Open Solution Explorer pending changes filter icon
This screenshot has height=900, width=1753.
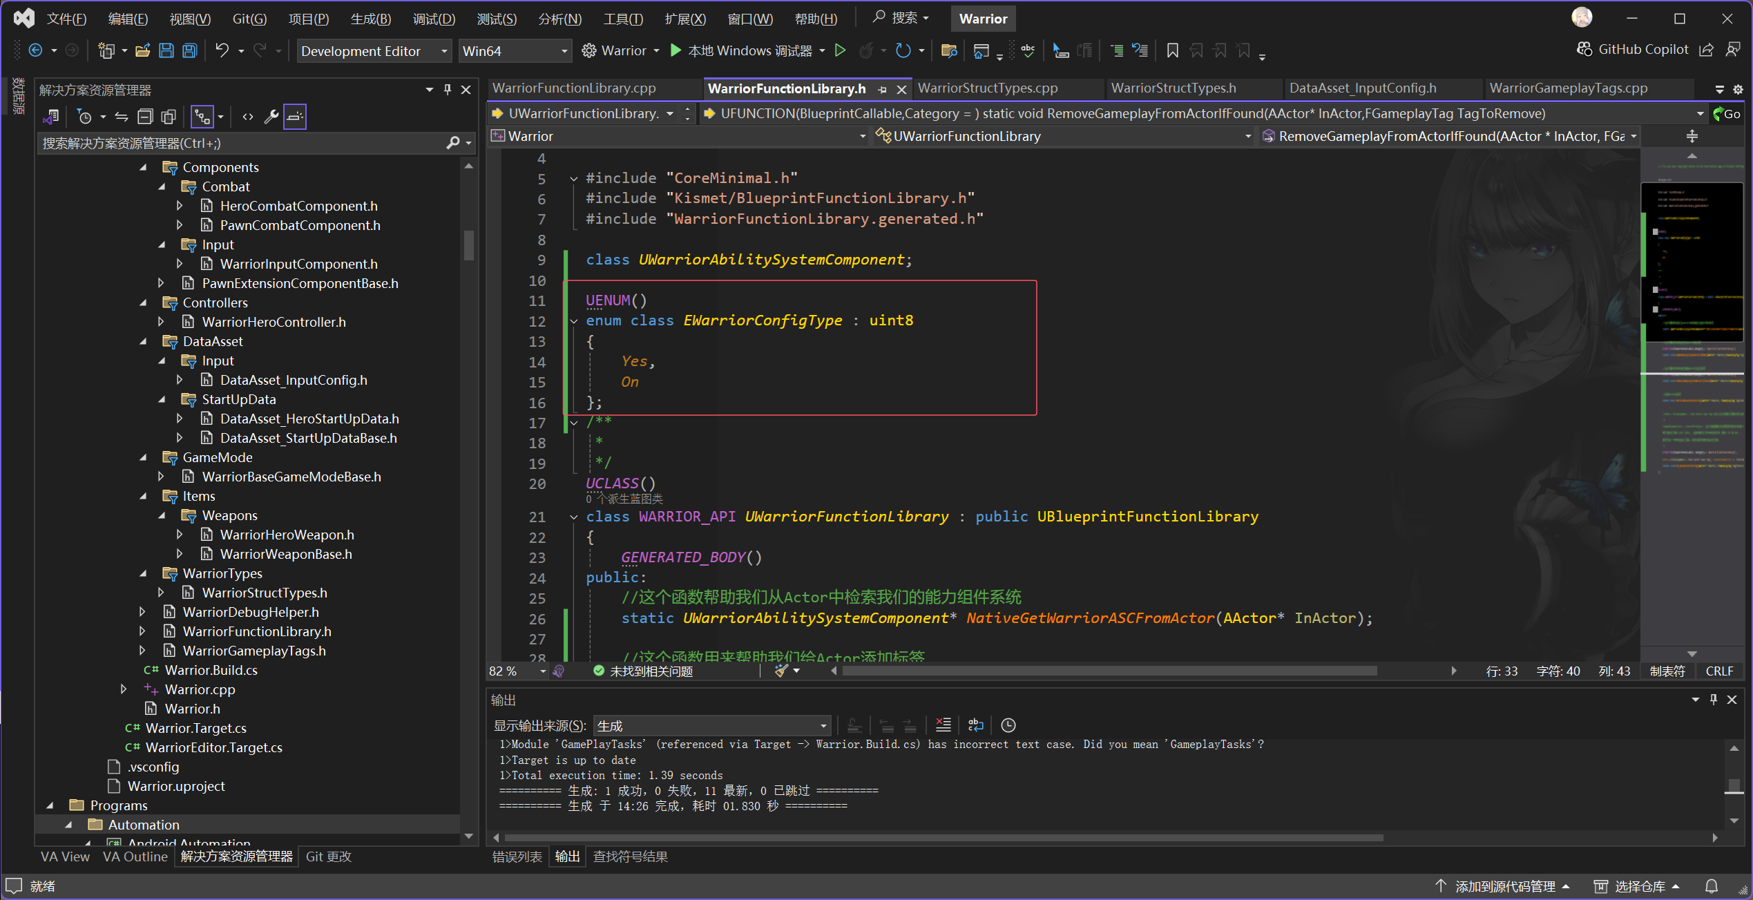tap(85, 117)
